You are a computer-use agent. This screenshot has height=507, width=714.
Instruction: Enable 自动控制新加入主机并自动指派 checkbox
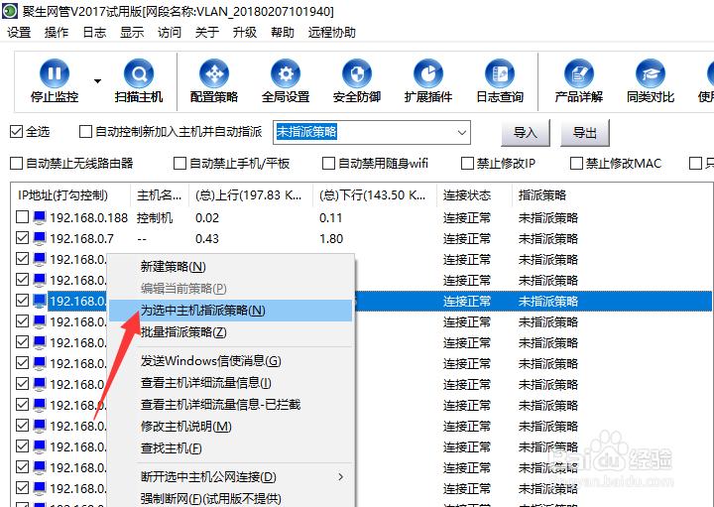pos(85,132)
